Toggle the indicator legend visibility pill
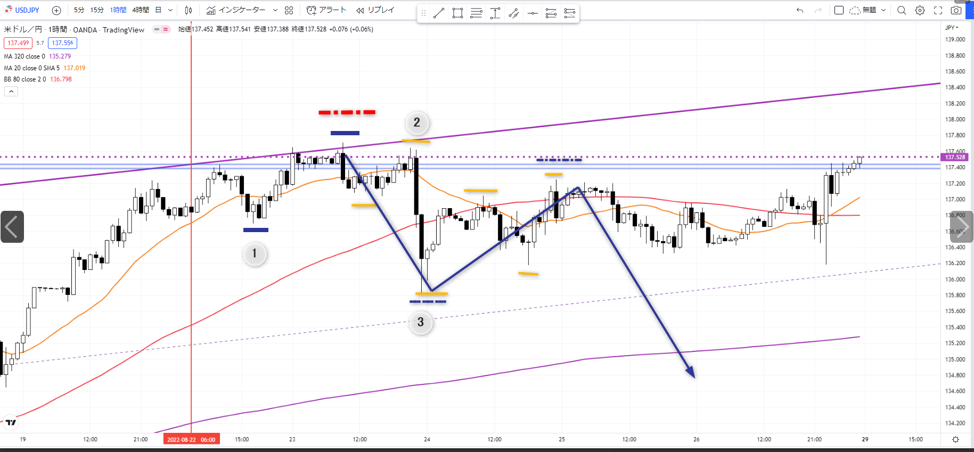The height and width of the screenshot is (452, 974). 161,29
